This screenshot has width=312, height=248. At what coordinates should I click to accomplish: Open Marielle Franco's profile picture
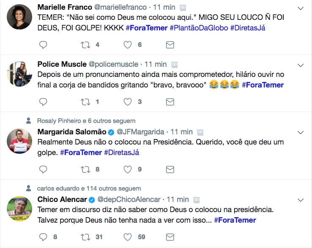point(19,17)
